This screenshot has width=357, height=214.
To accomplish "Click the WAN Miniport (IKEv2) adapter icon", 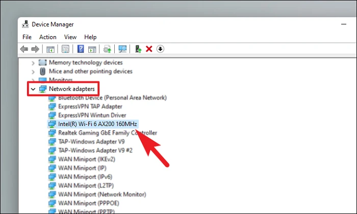I will tap(52, 159).
